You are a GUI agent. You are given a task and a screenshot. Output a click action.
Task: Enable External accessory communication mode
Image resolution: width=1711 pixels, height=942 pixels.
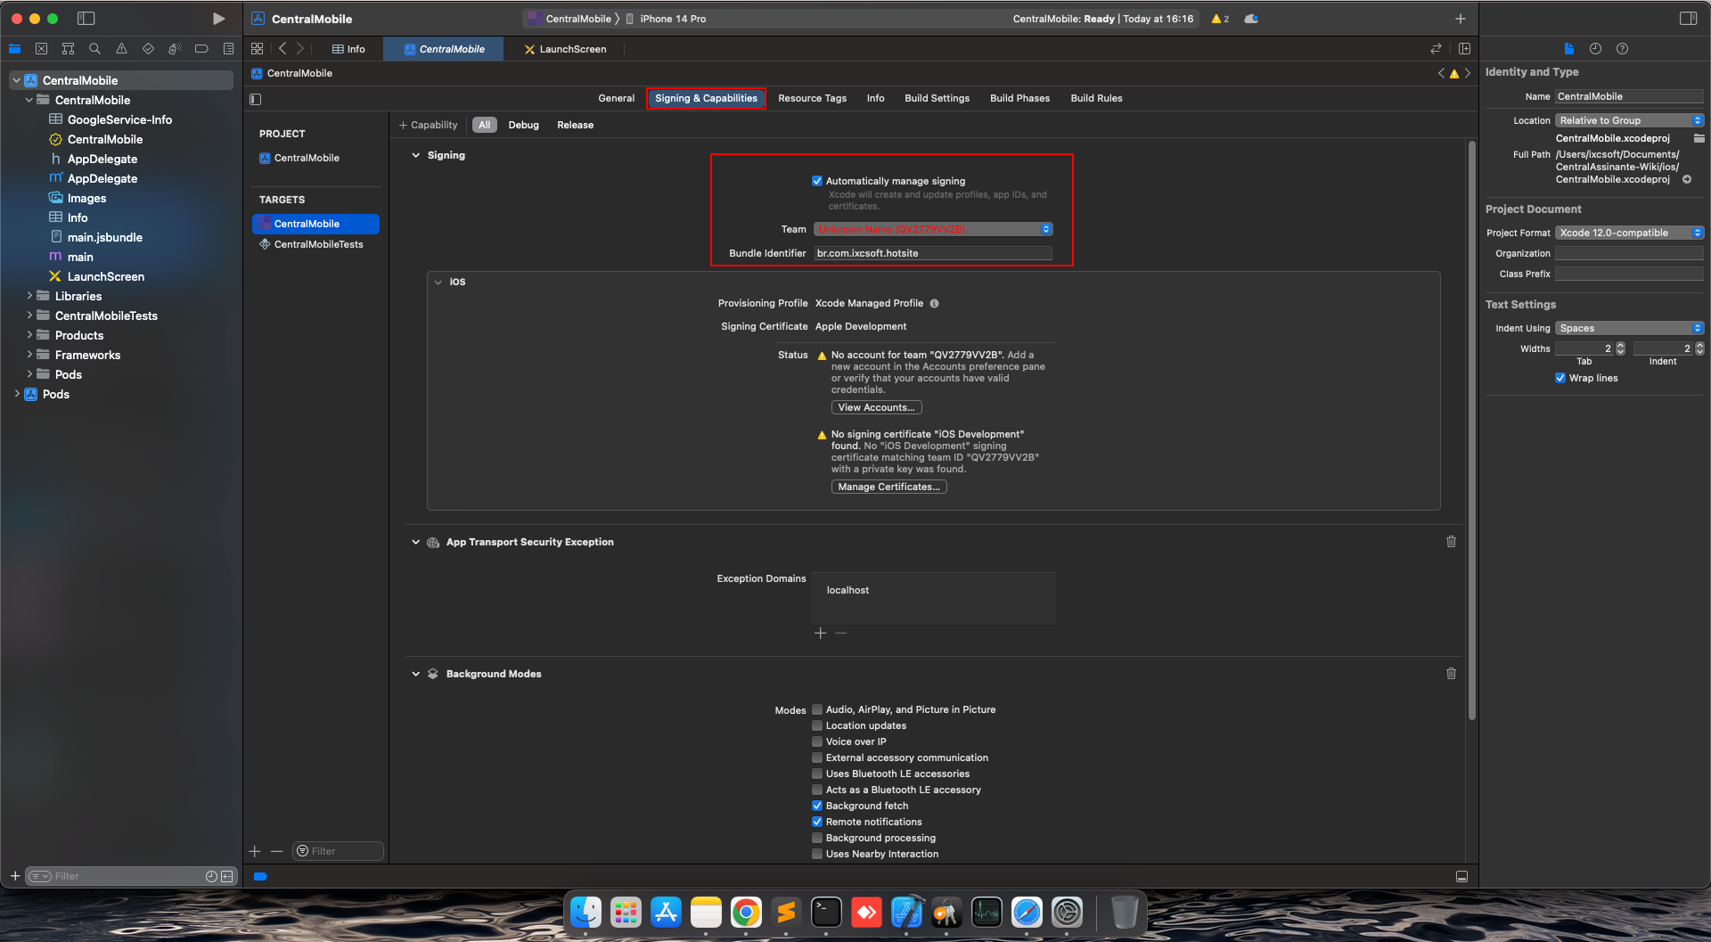(817, 758)
